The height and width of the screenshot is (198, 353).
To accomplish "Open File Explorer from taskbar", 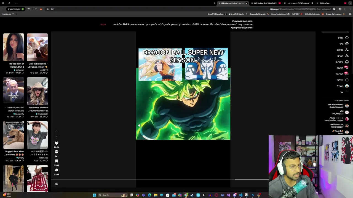I will (x=156, y=195).
